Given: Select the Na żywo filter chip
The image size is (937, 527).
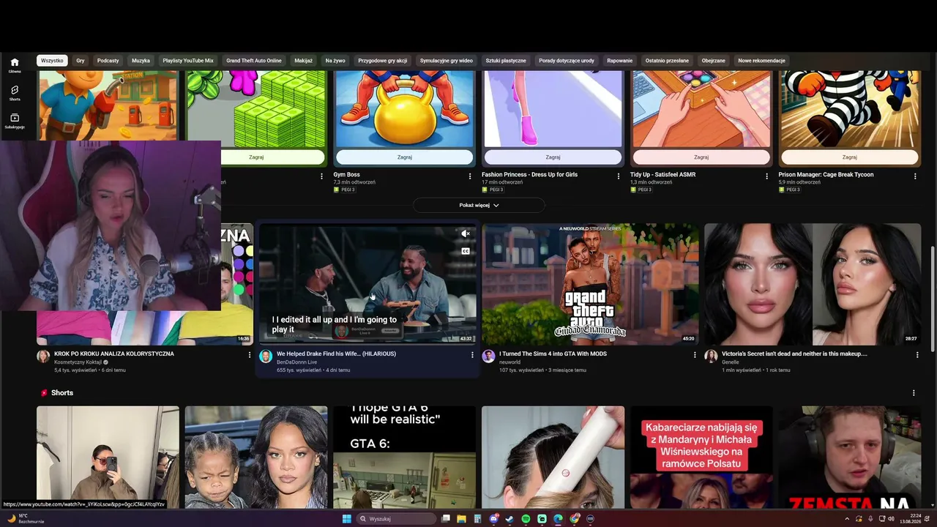Looking at the screenshot, I should tap(335, 61).
